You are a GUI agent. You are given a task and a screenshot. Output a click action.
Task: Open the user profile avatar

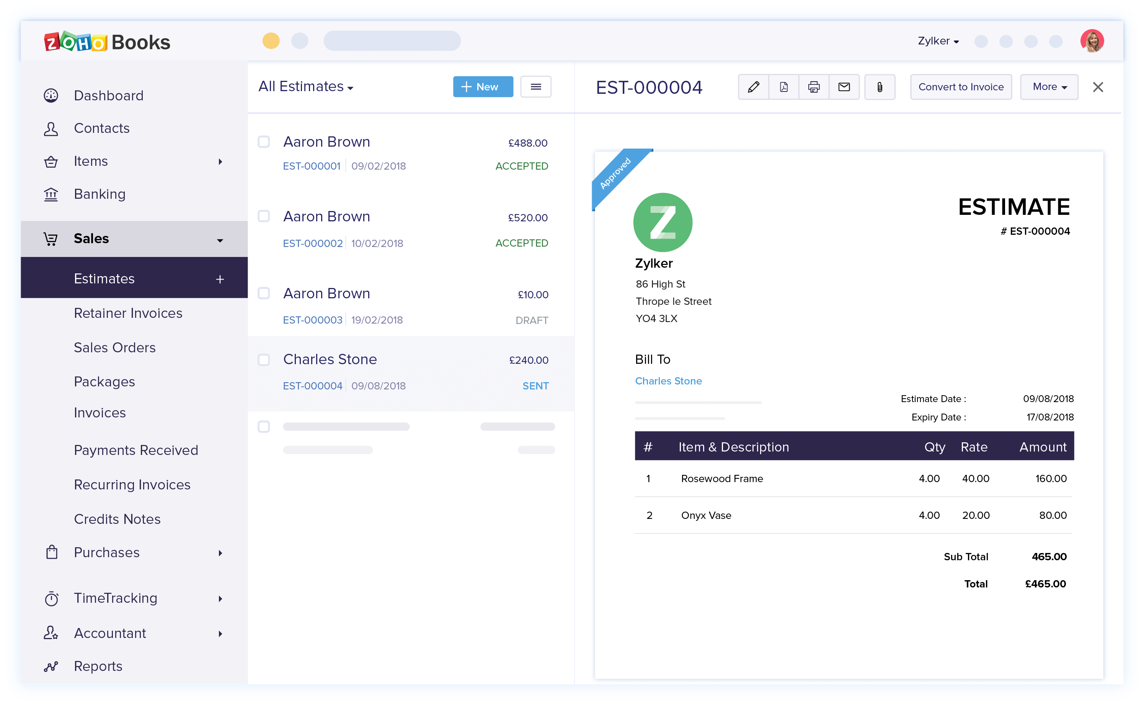point(1091,41)
